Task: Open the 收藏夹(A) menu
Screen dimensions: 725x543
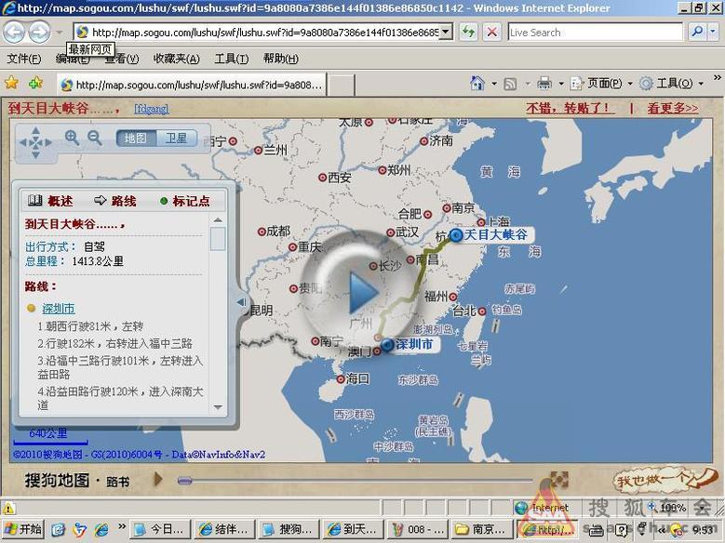Action: (177, 60)
